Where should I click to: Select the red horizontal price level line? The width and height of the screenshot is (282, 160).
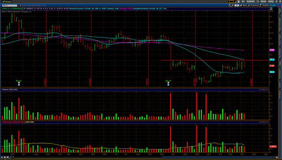point(215,60)
